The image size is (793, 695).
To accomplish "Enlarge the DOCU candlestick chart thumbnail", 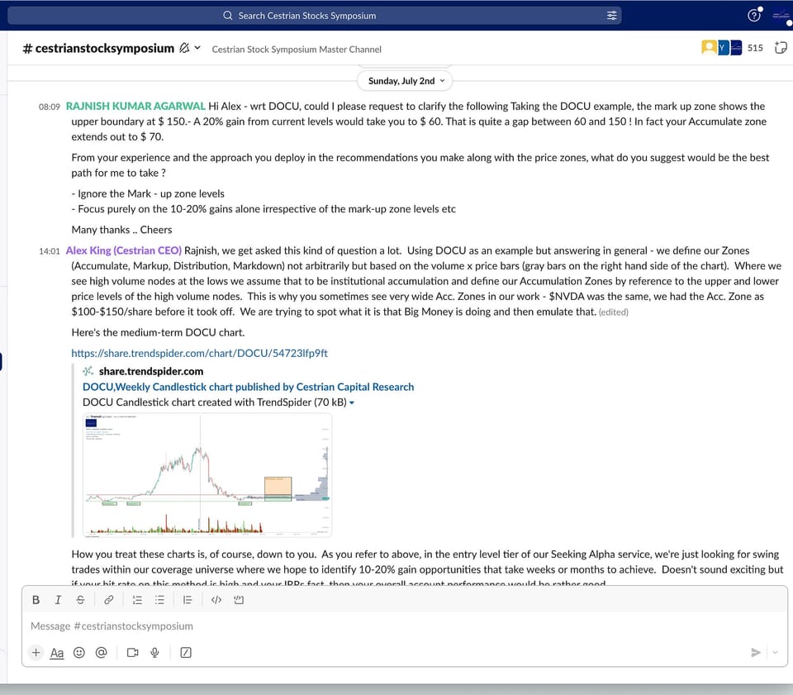I will [x=207, y=475].
